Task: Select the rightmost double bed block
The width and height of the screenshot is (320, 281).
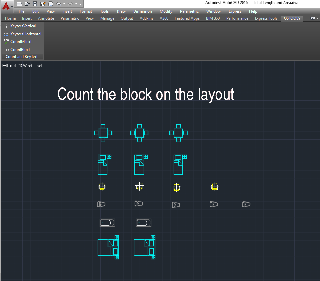Action: point(145,247)
